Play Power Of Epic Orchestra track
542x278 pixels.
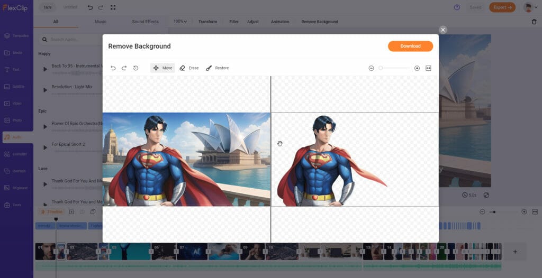(x=46, y=127)
